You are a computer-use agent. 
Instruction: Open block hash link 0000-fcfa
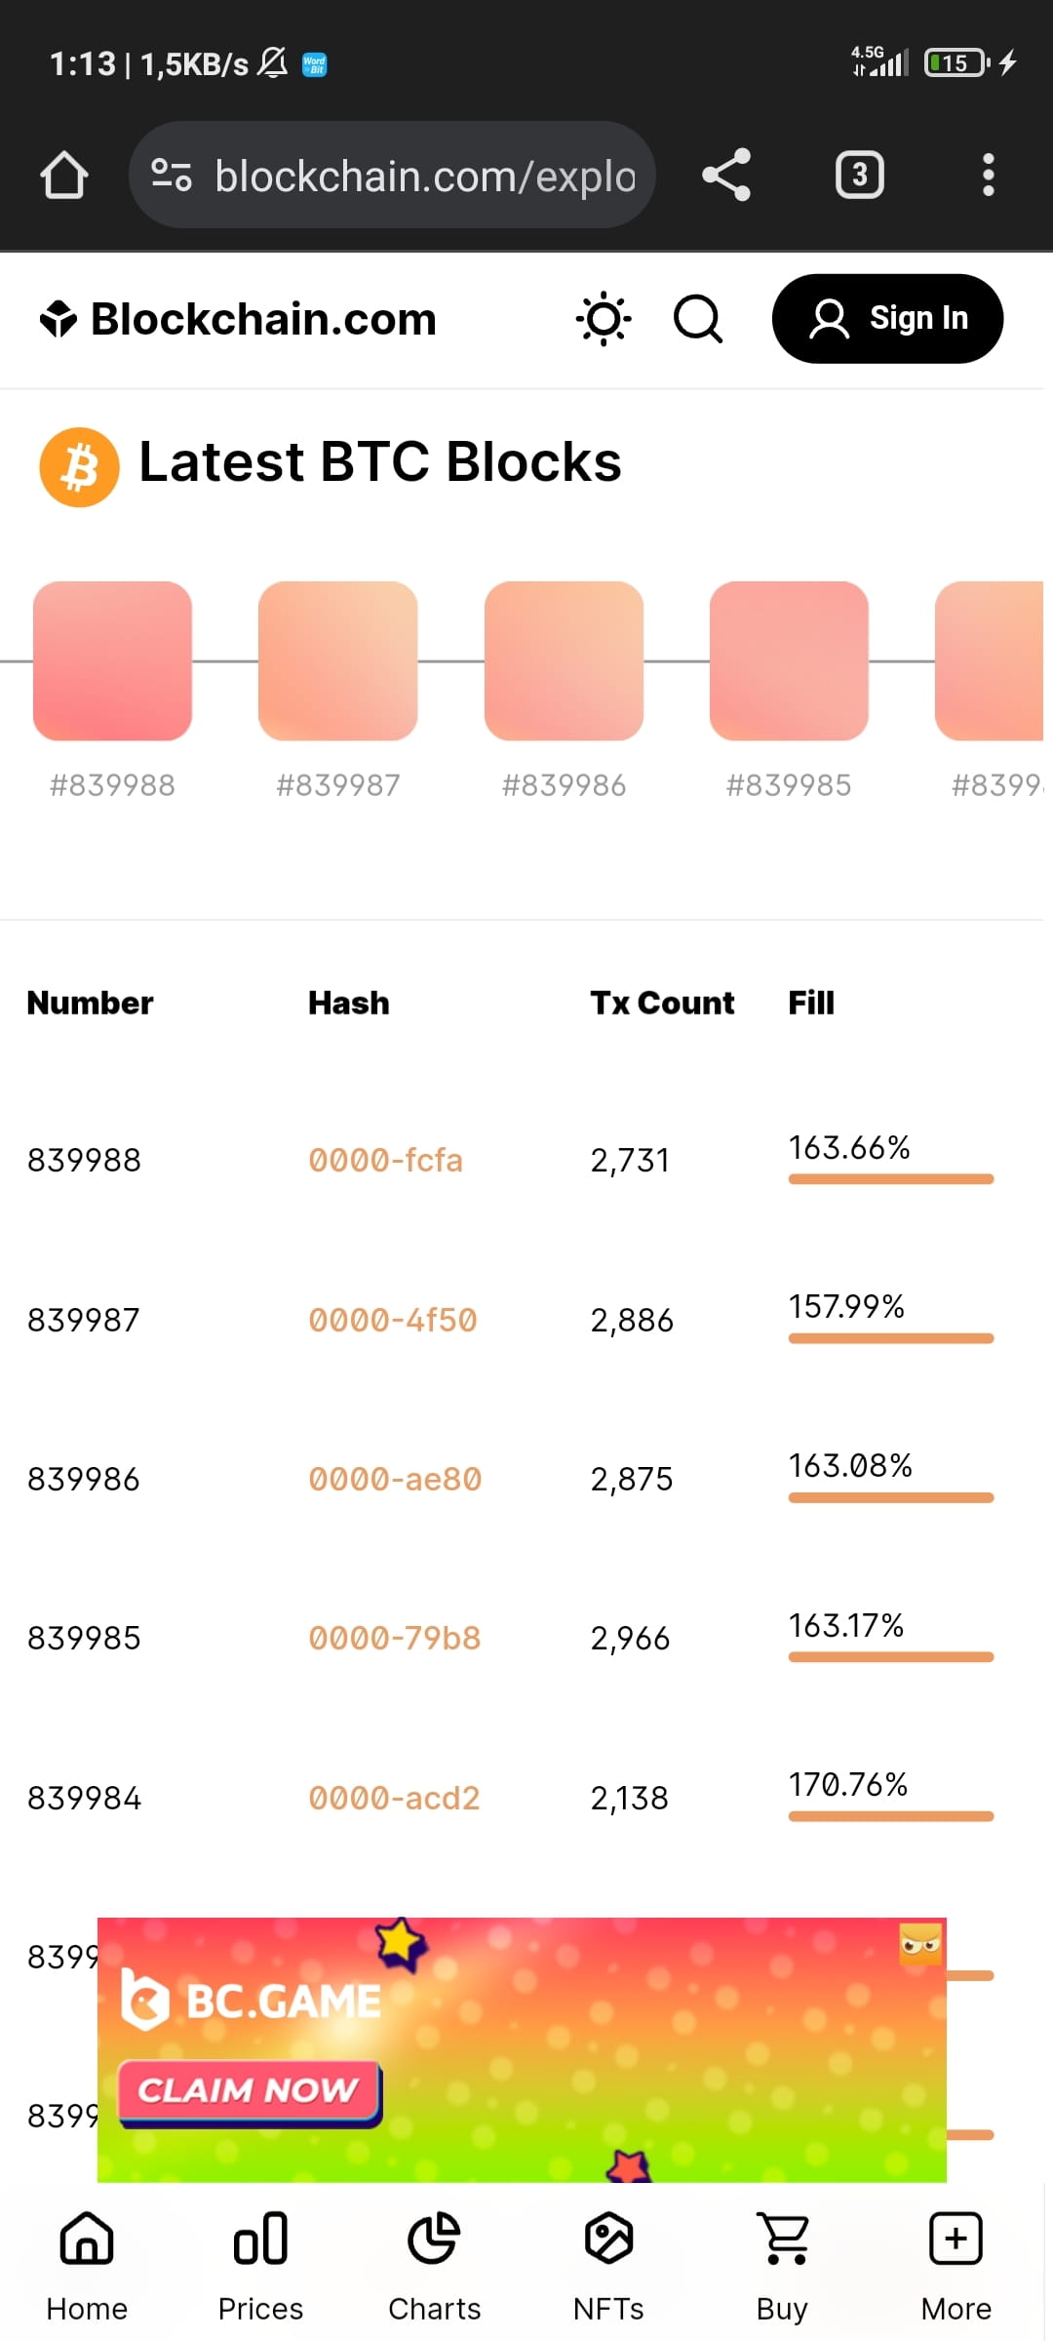pyautogui.click(x=386, y=1160)
